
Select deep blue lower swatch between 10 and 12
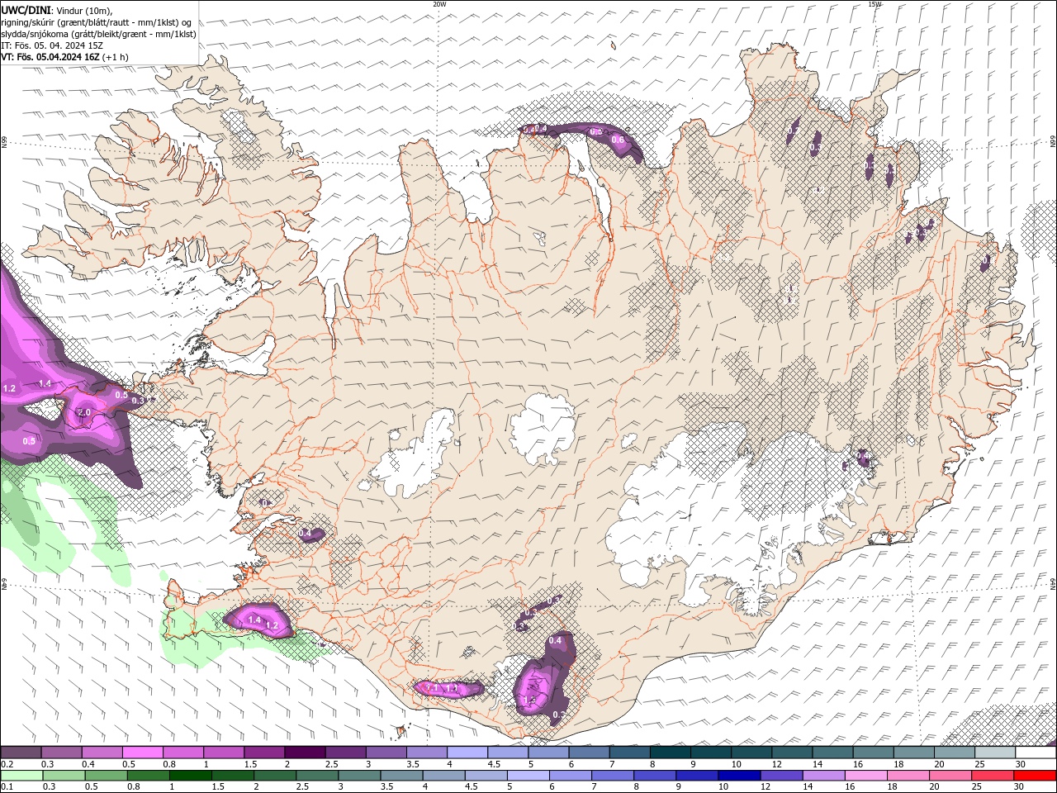(739, 776)
